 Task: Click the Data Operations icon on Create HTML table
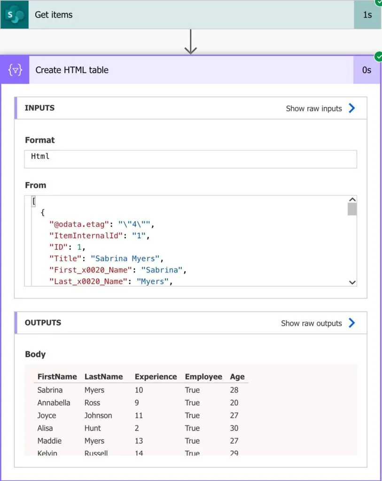[15, 70]
